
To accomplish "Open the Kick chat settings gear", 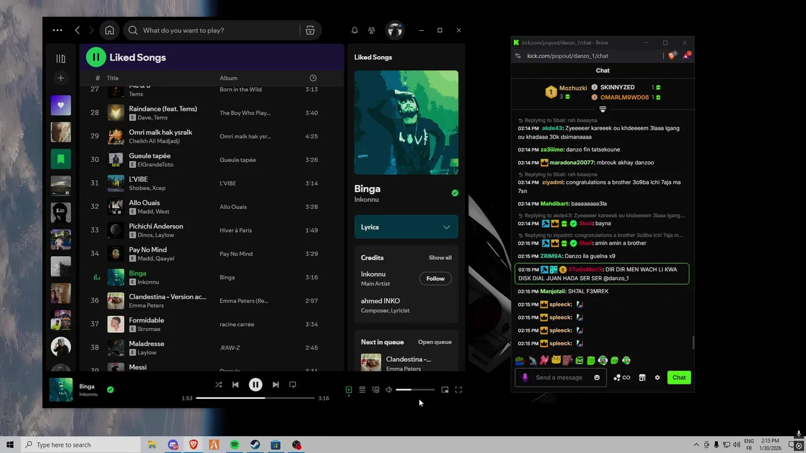I will pos(657,377).
